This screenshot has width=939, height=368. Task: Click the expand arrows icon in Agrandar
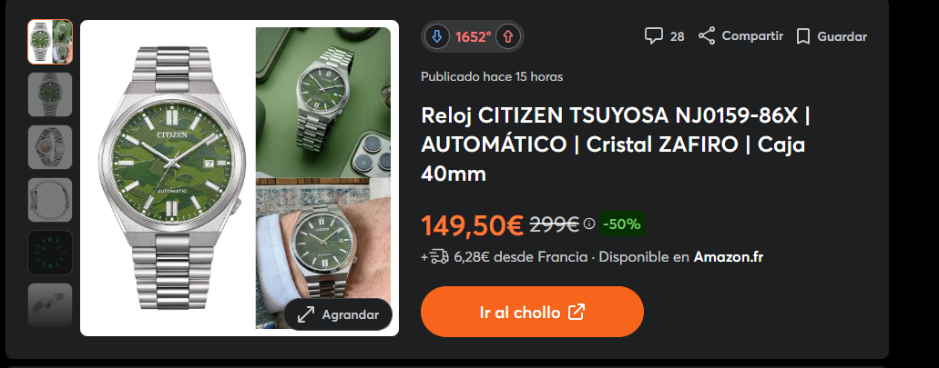coord(306,314)
